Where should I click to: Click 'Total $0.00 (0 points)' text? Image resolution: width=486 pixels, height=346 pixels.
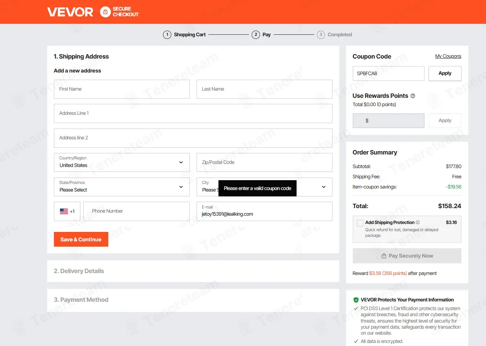374,105
